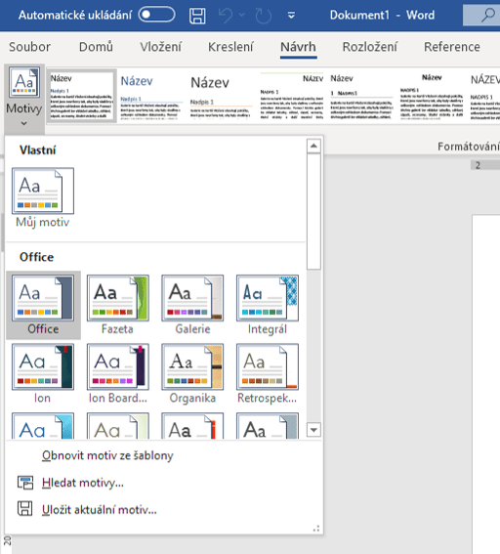The image size is (500, 554).
Task: Apply the centered bold Název style set
Action: [432, 96]
